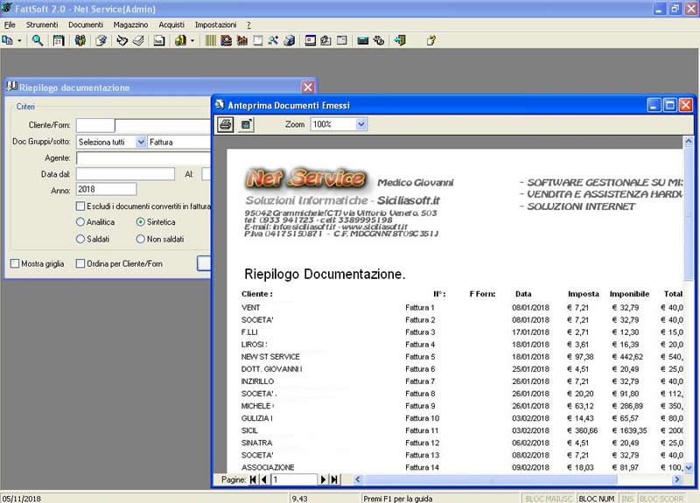Go to previous page in preview

[264, 479]
